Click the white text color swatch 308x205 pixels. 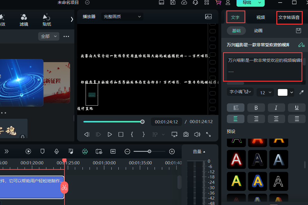(283, 92)
